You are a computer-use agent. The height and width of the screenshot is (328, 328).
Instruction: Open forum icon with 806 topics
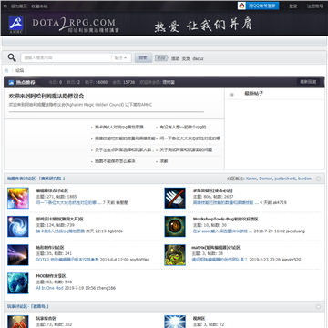(x=175, y=198)
